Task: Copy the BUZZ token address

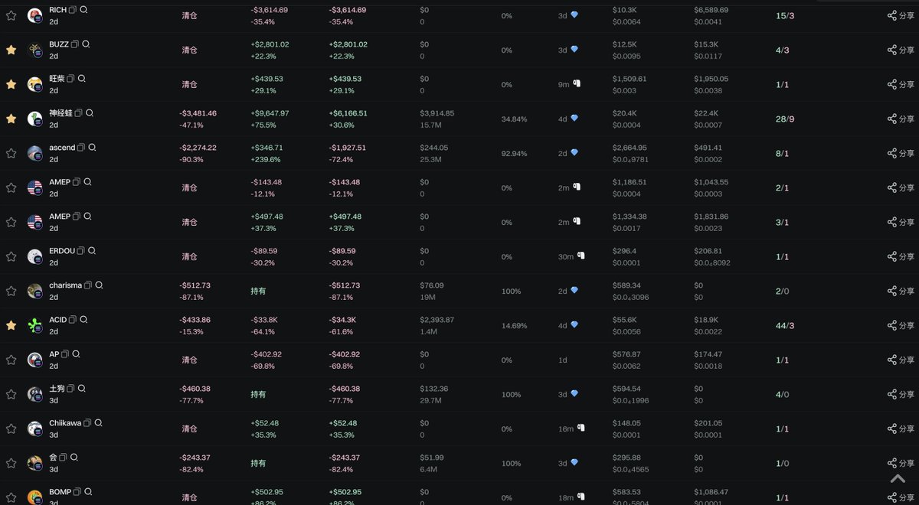Action: click(75, 44)
